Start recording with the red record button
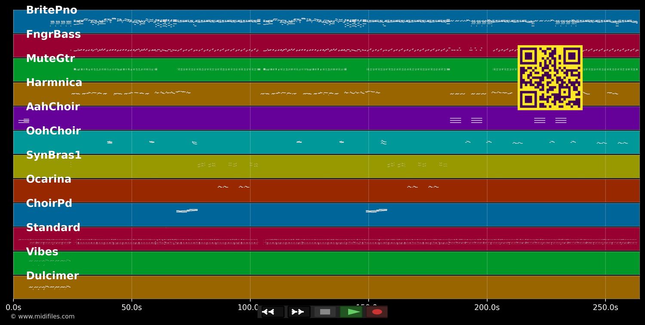 coord(377,312)
